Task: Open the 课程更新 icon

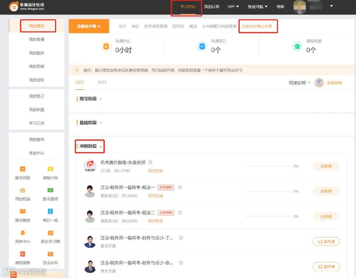Action: (x=22, y=254)
